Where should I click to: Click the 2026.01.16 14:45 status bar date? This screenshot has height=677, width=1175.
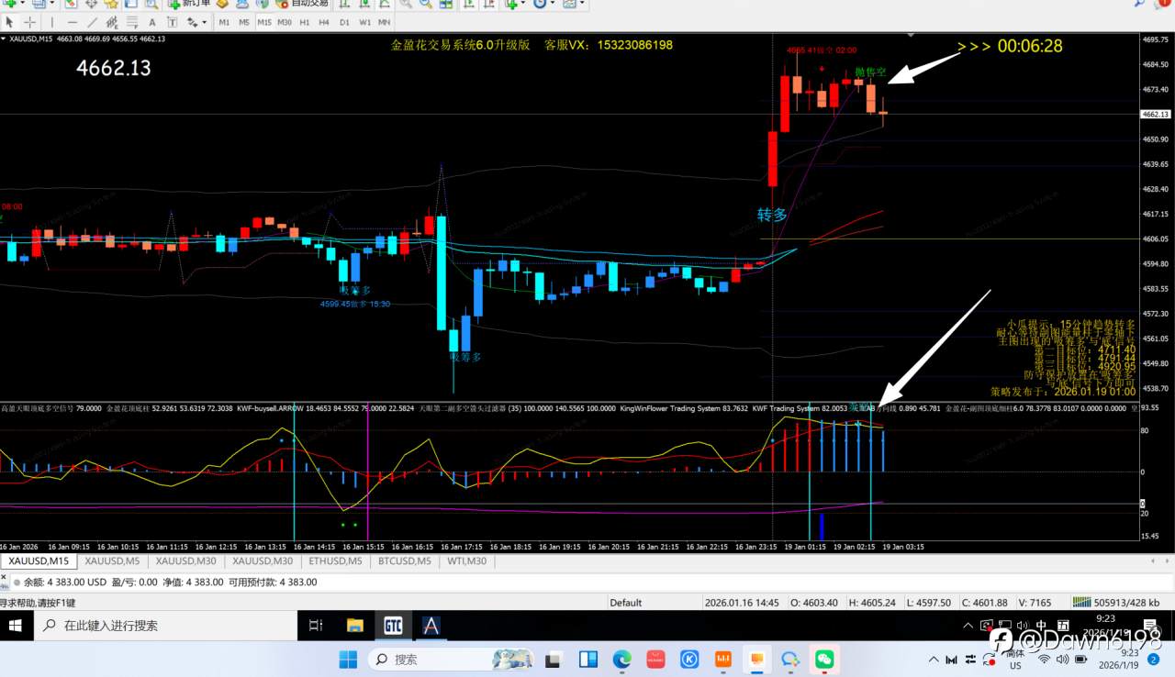[x=743, y=603]
